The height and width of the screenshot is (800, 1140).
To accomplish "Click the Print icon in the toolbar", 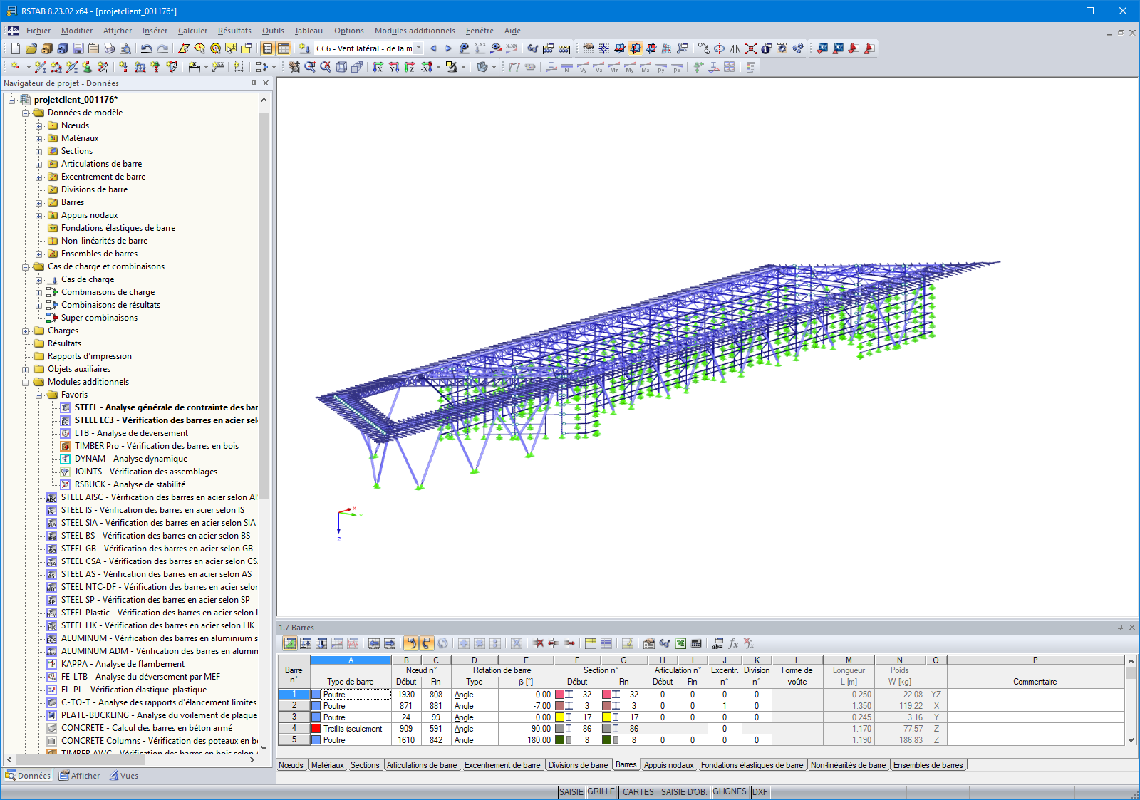I will 109,48.
